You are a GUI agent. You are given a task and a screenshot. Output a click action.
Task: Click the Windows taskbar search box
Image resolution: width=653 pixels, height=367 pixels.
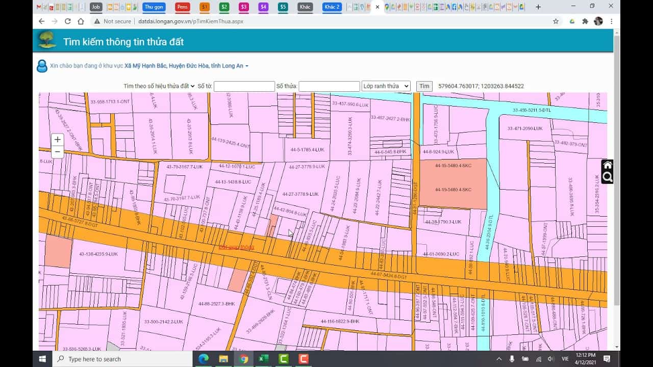click(122, 359)
